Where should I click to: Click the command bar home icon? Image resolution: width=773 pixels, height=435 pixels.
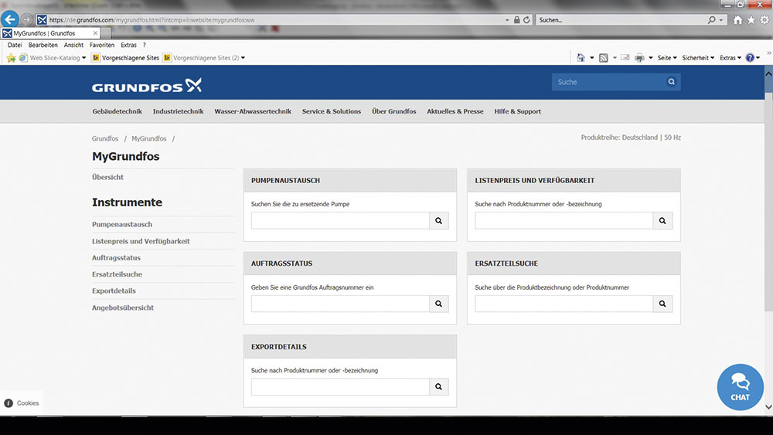coord(581,58)
